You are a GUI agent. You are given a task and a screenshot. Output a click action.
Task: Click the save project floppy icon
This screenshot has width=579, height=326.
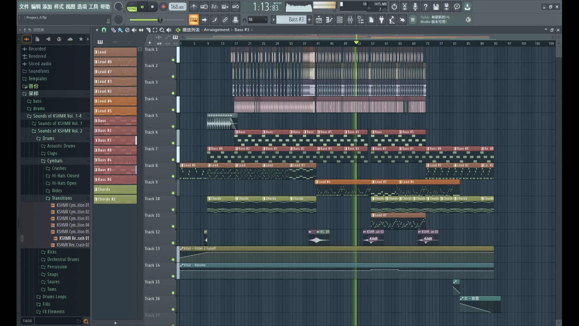click(436, 7)
